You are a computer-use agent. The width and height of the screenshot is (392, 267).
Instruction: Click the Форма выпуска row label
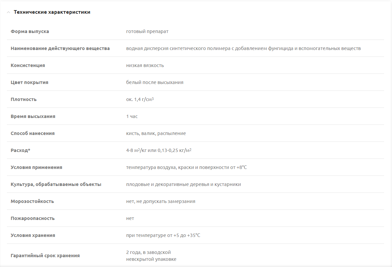30,31
